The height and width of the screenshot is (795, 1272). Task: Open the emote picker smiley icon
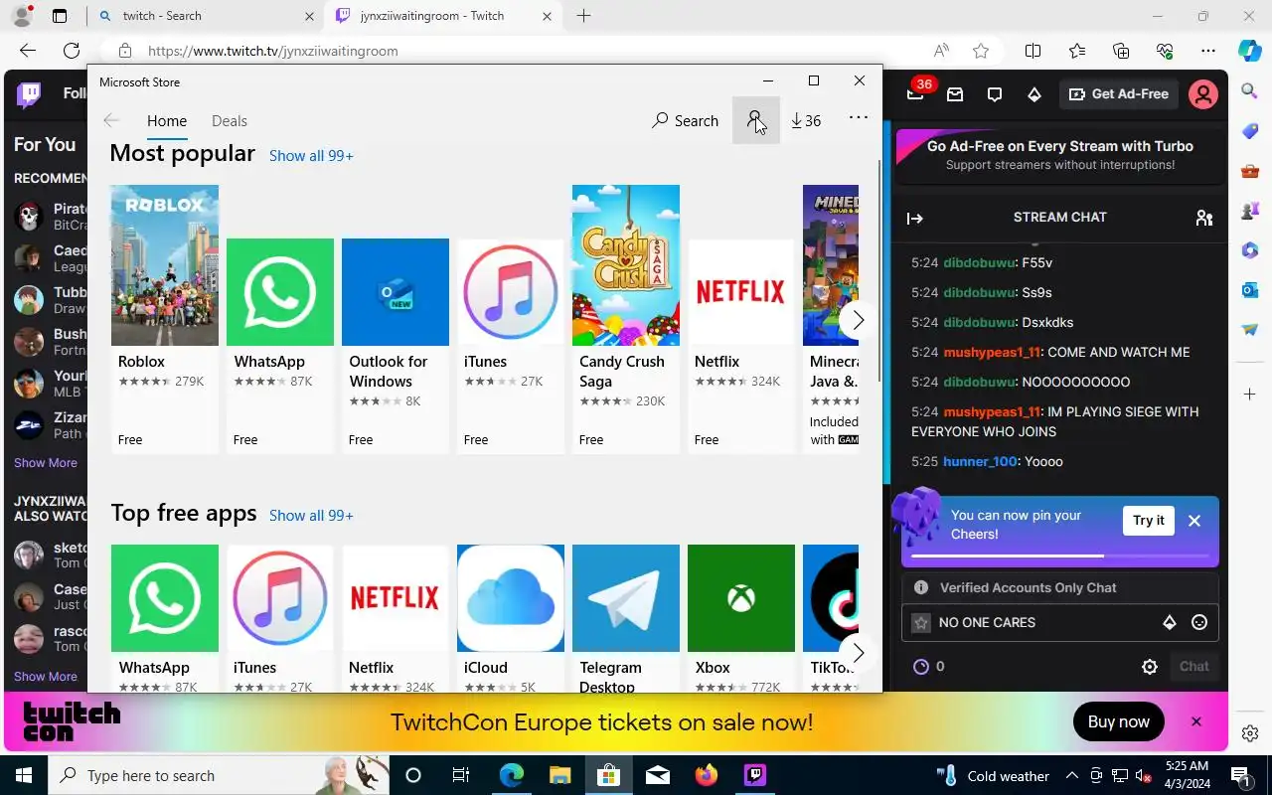1199,623
